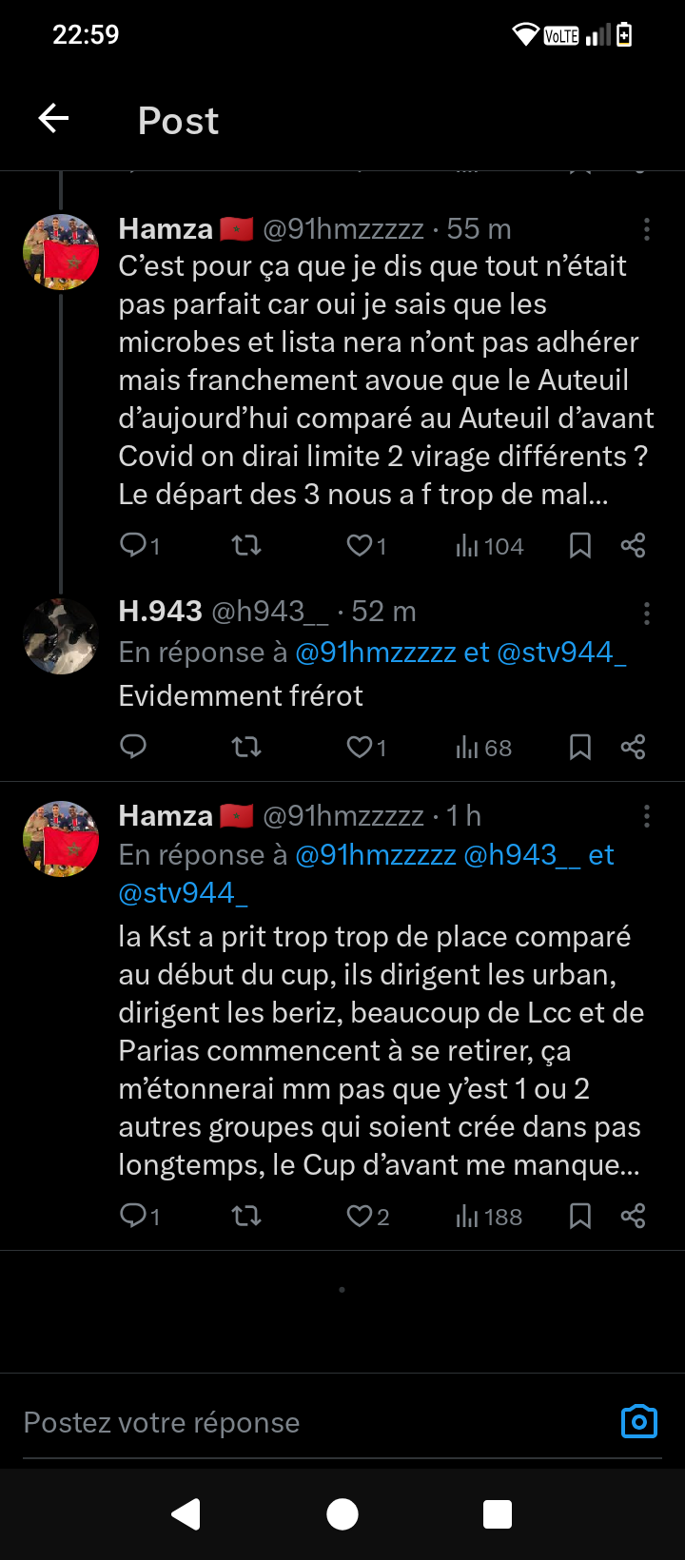Open more options menu on H.943 reply
This screenshot has height=1560, width=685.
647,614
